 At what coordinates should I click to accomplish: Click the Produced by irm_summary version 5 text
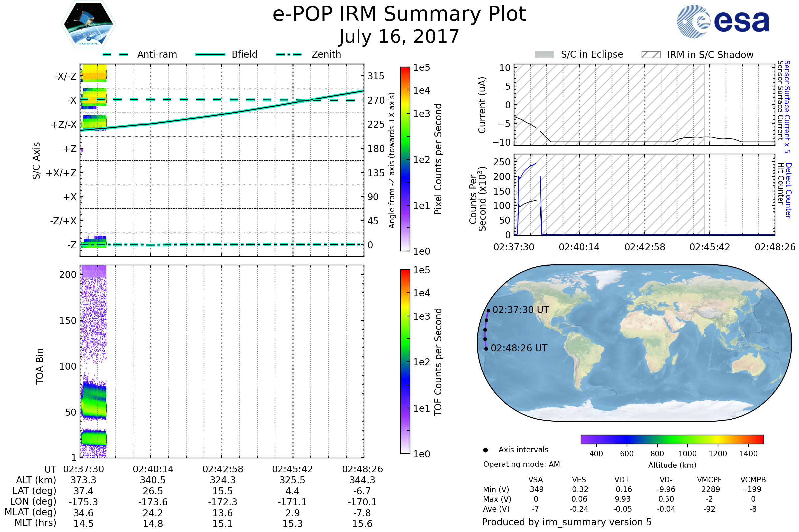[567, 522]
